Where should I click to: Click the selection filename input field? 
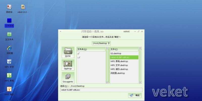pyautogui.click(x=101, y=90)
